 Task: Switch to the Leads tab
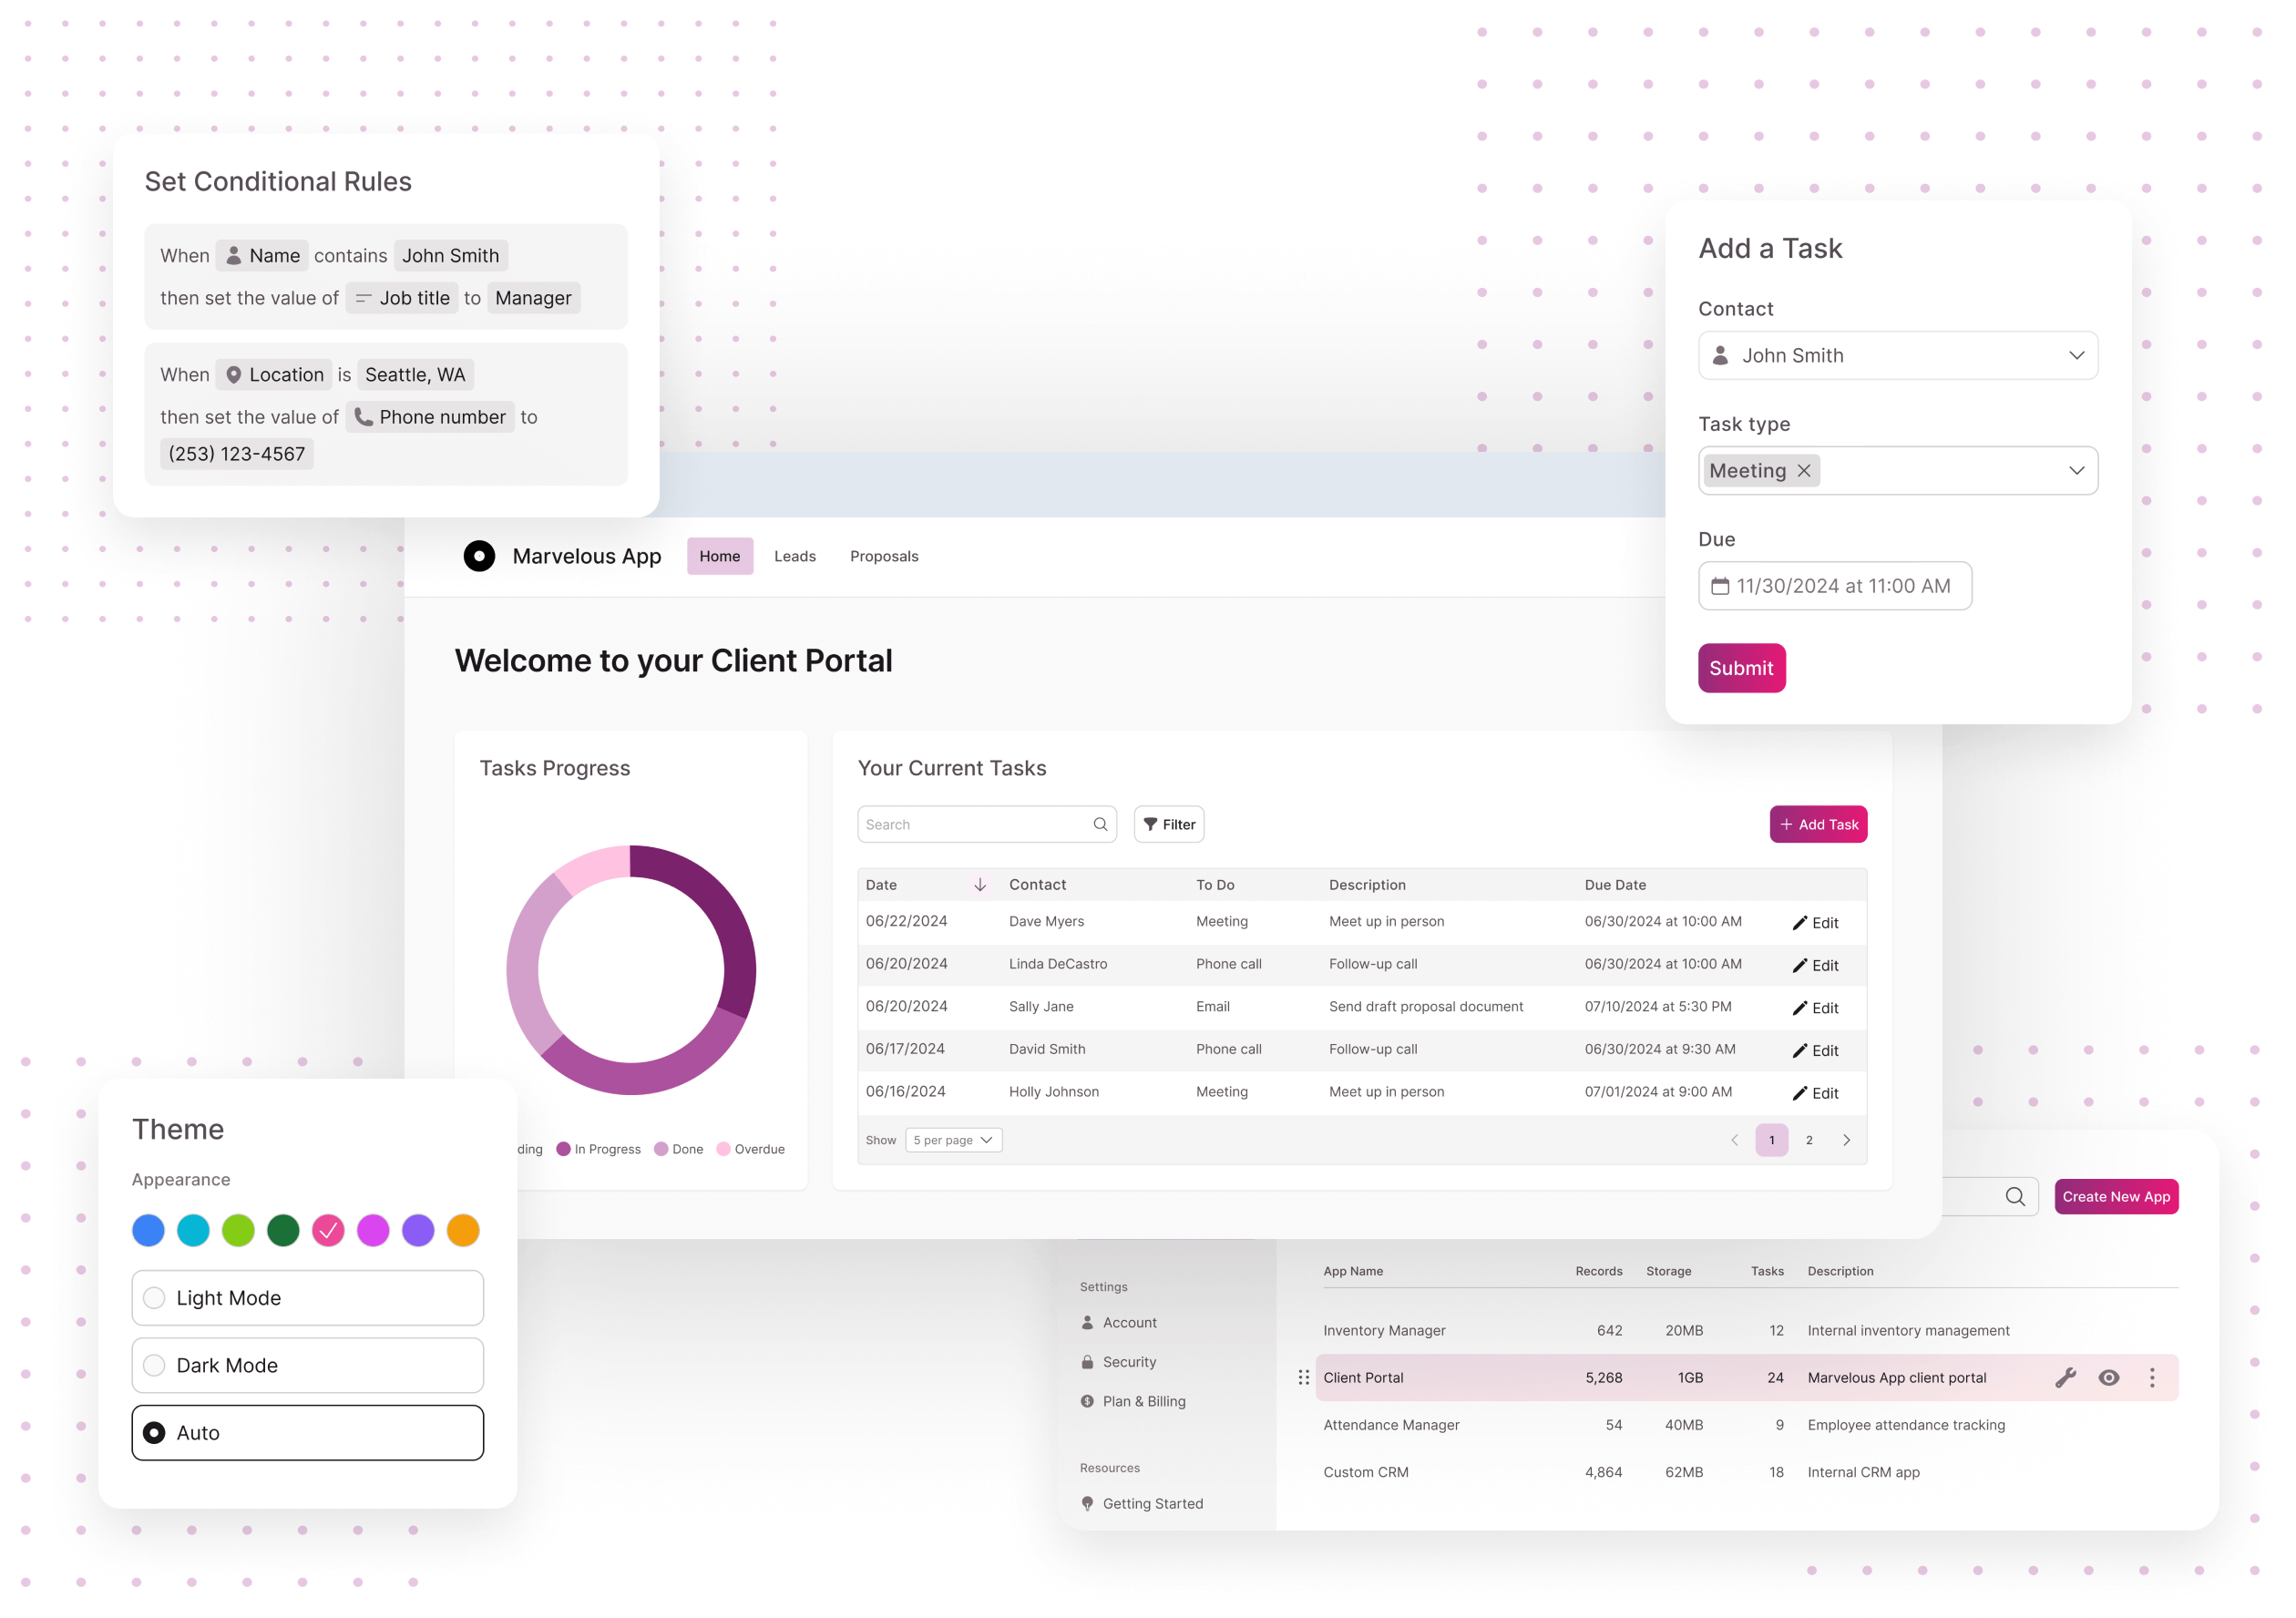point(795,556)
